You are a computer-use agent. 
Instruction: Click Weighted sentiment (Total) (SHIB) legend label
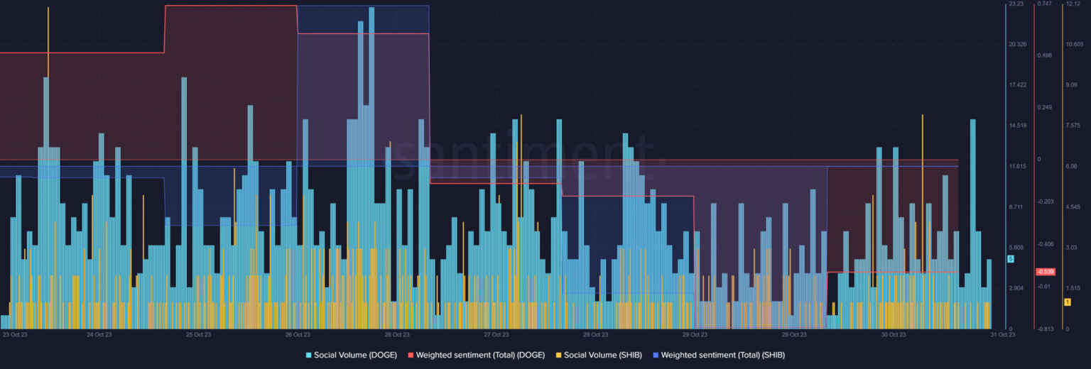click(722, 354)
